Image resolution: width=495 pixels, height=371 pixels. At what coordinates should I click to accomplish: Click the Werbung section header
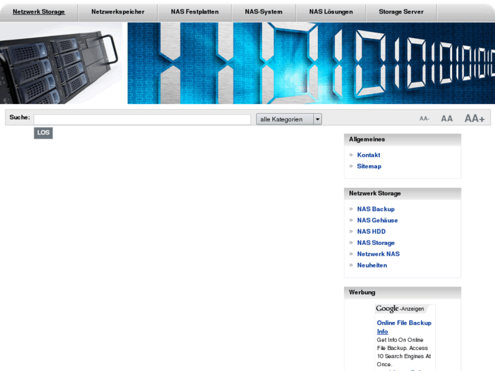pyautogui.click(x=402, y=293)
